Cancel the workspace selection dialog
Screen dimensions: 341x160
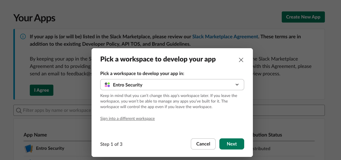coord(203,144)
